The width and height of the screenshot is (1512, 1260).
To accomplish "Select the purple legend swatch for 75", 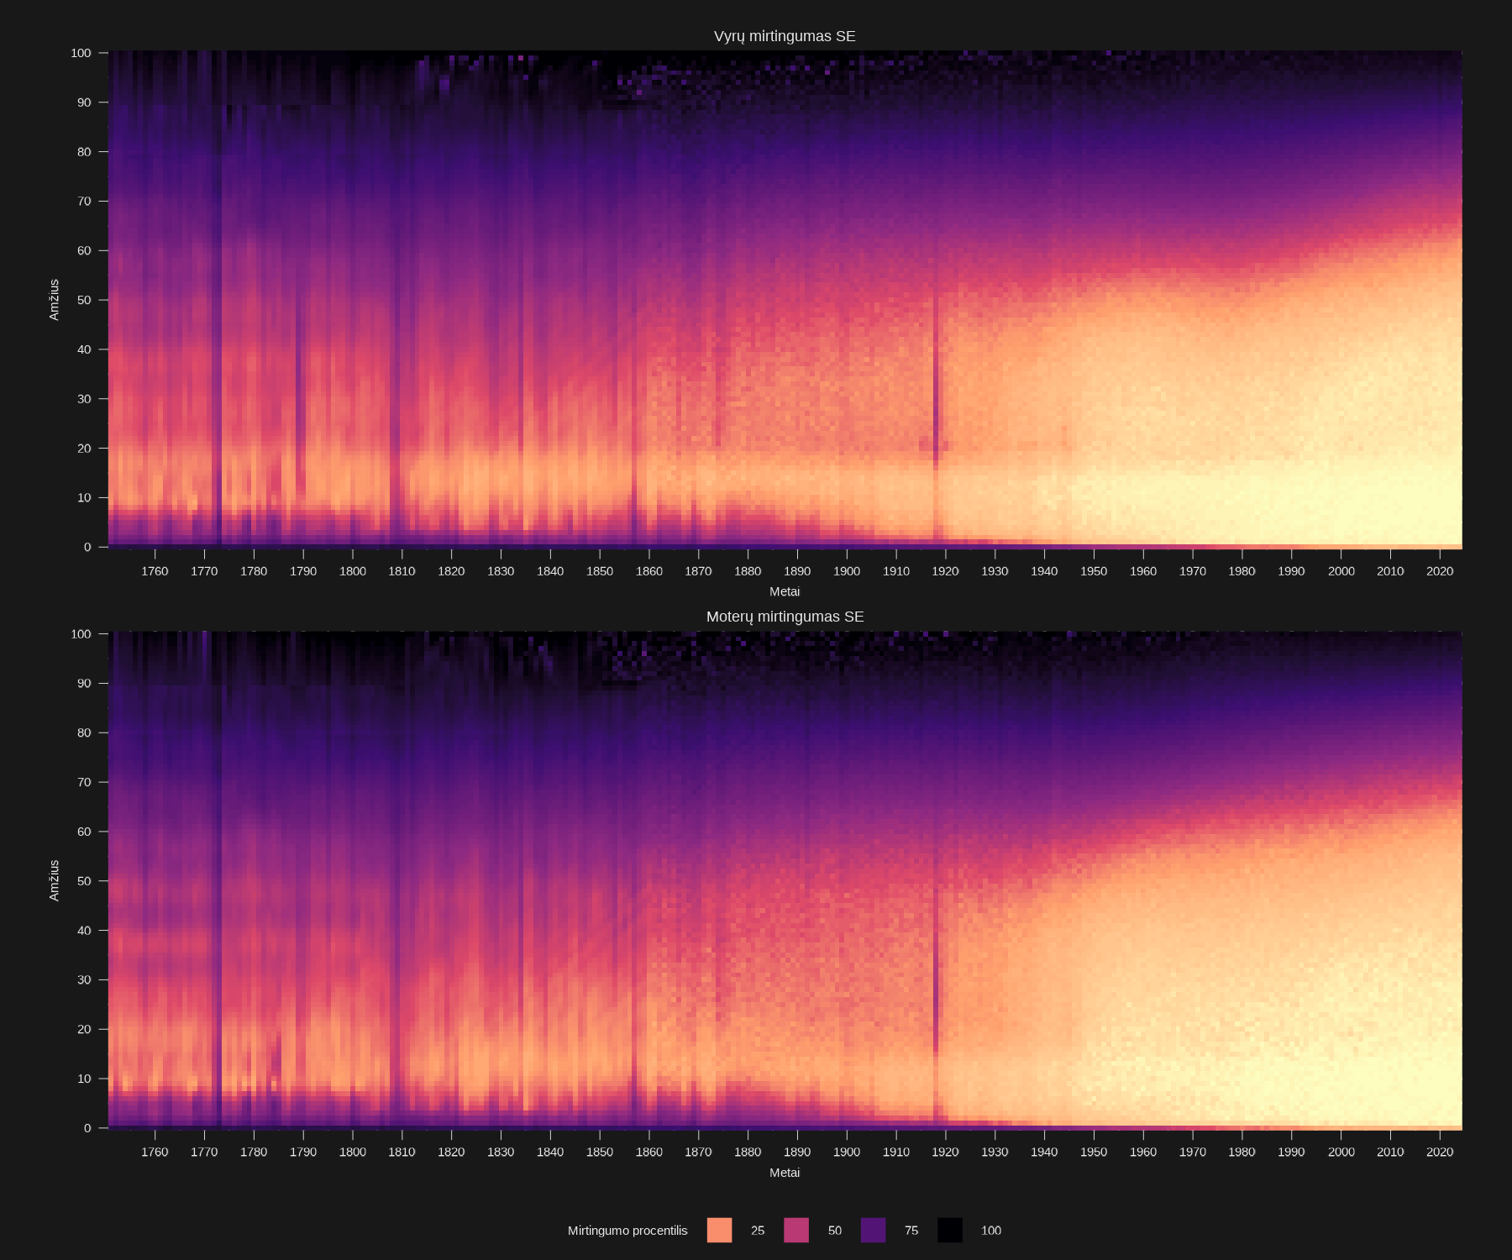I will click(873, 1230).
